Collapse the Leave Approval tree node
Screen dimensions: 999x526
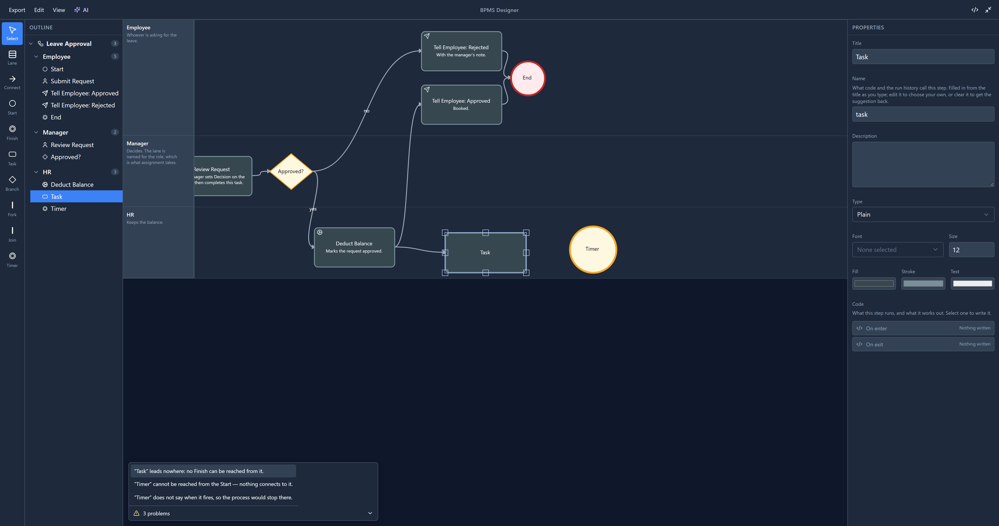[x=31, y=44]
